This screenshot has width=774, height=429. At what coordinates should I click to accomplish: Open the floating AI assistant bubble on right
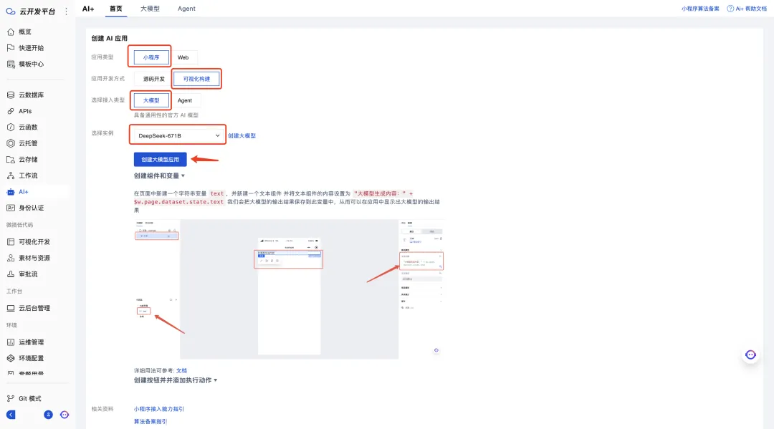750,355
